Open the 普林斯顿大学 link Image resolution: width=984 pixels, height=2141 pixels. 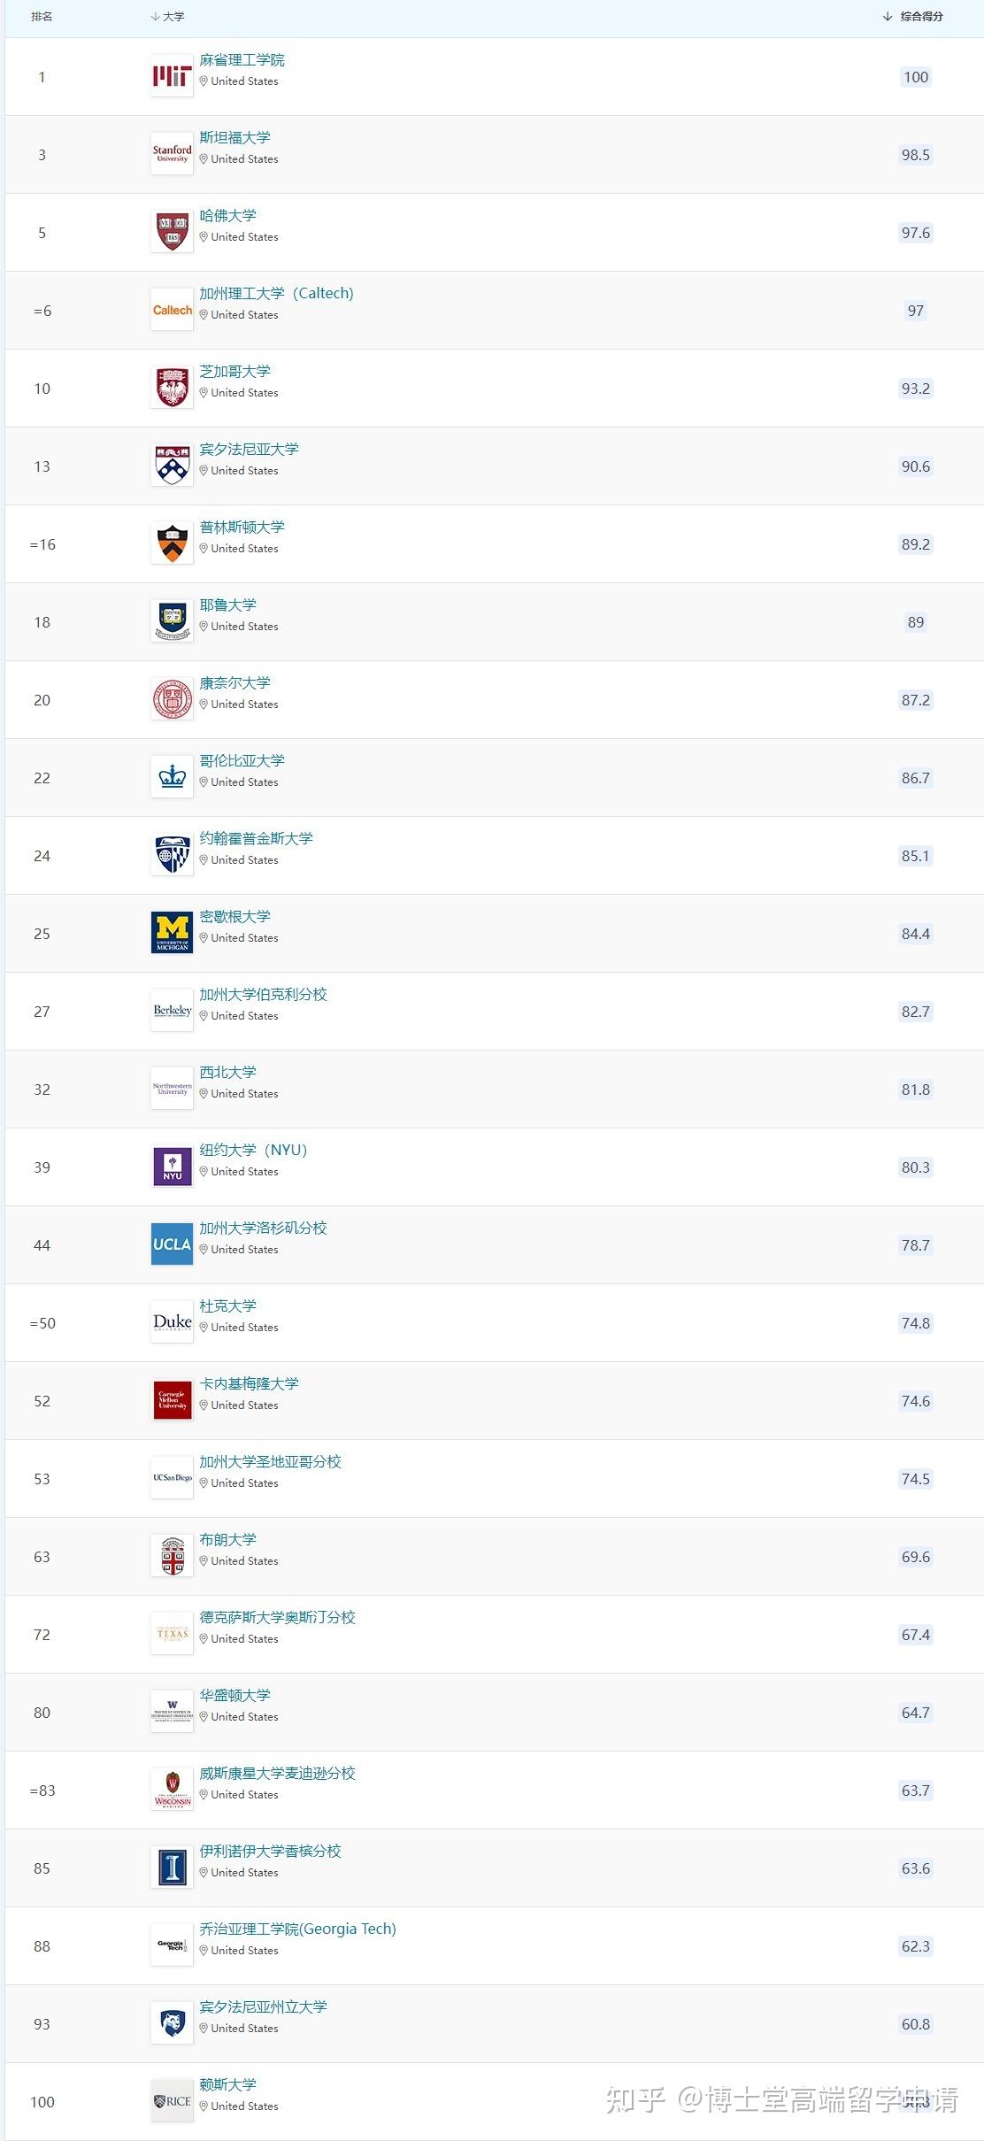[x=242, y=528]
